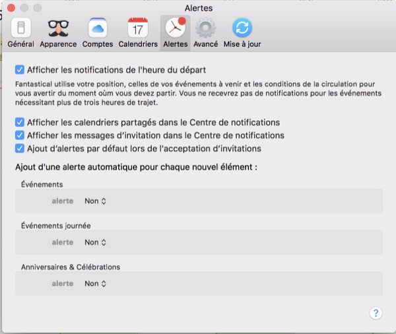396x334 pixels.
Task: Select the Alertes clock icon
Action: coord(176,28)
